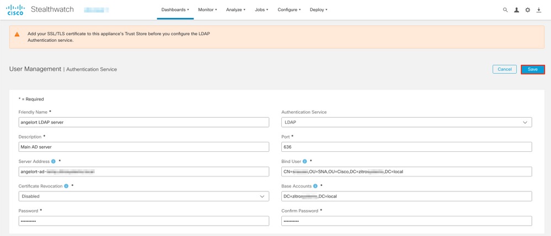Open the Deploy menu
The width and height of the screenshot is (551, 236).
pos(318,10)
